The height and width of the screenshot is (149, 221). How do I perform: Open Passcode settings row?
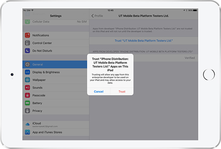pyautogui.click(x=56, y=95)
